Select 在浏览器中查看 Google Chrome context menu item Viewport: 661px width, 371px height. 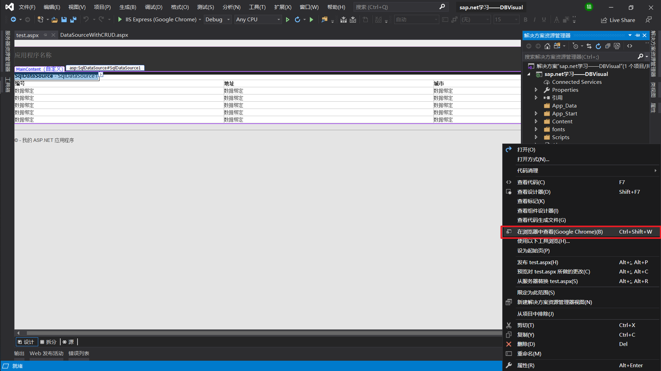pyautogui.click(x=560, y=232)
